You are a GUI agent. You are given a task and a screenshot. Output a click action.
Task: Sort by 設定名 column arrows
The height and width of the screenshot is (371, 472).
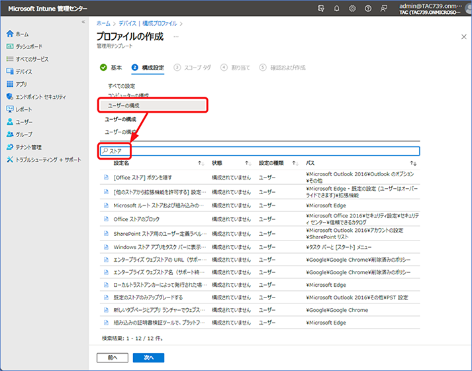[201, 163]
